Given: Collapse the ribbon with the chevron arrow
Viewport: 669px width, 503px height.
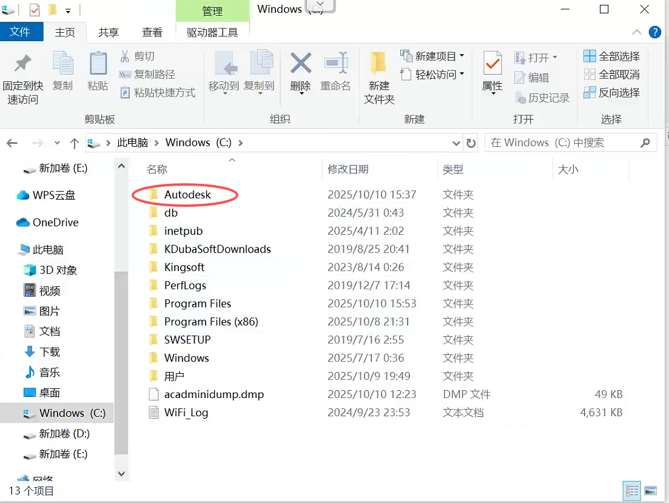Looking at the screenshot, I should 636,32.
